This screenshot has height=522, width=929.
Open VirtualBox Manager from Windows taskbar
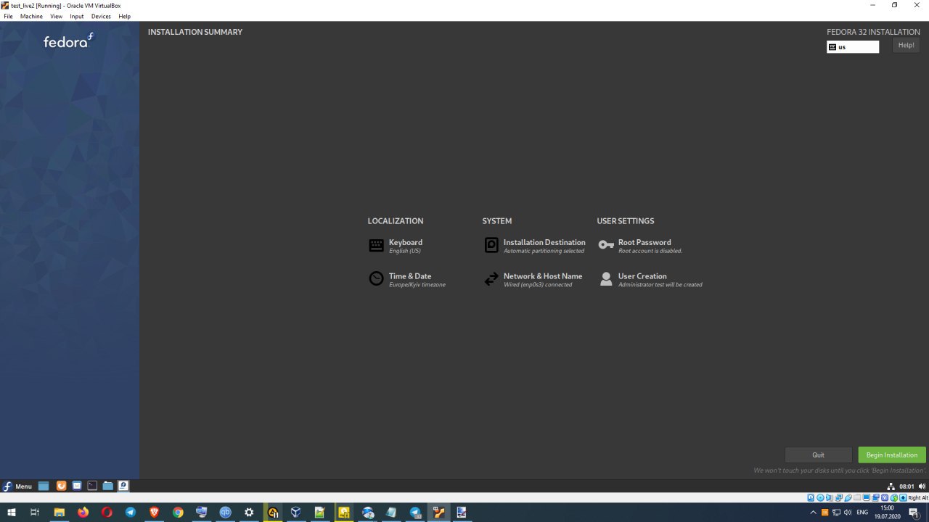coord(296,513)
